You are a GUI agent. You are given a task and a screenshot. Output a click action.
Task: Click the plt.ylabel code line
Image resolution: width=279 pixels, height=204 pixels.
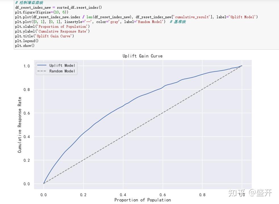52,31
